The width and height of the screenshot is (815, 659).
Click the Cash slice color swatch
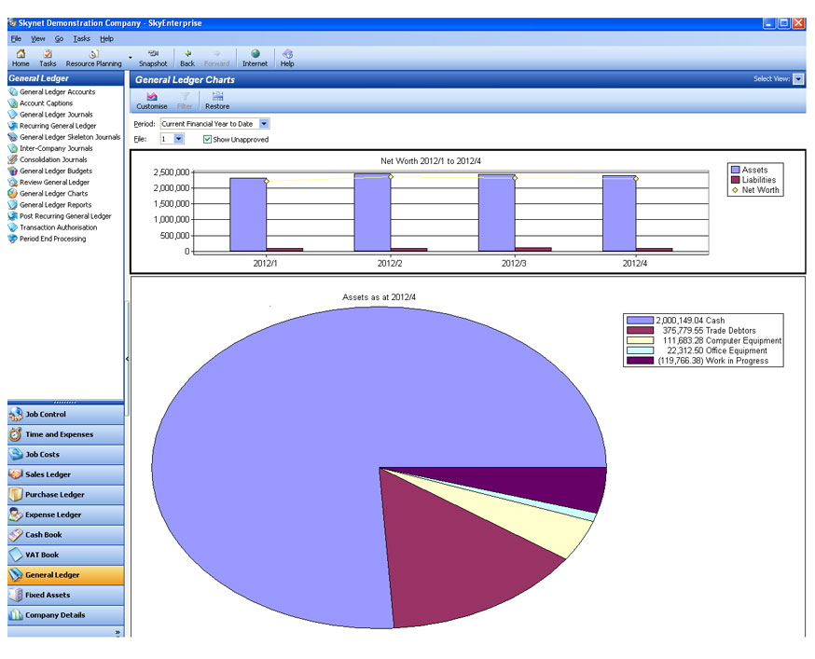click(x=641, y=320)
